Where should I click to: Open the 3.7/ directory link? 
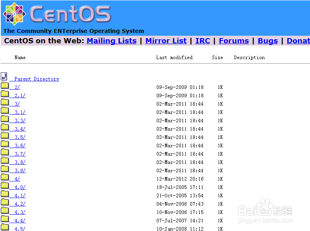20,154
